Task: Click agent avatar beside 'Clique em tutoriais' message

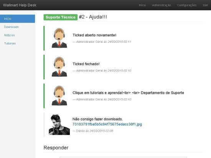Action: point(59,95)
